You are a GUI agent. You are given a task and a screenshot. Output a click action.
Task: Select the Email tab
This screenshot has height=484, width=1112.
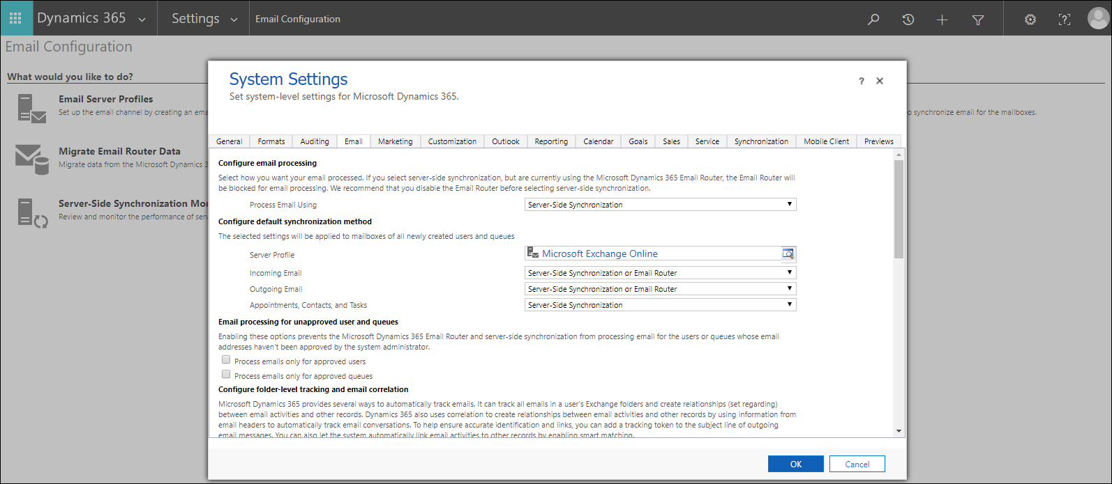(x=354, y=141)
